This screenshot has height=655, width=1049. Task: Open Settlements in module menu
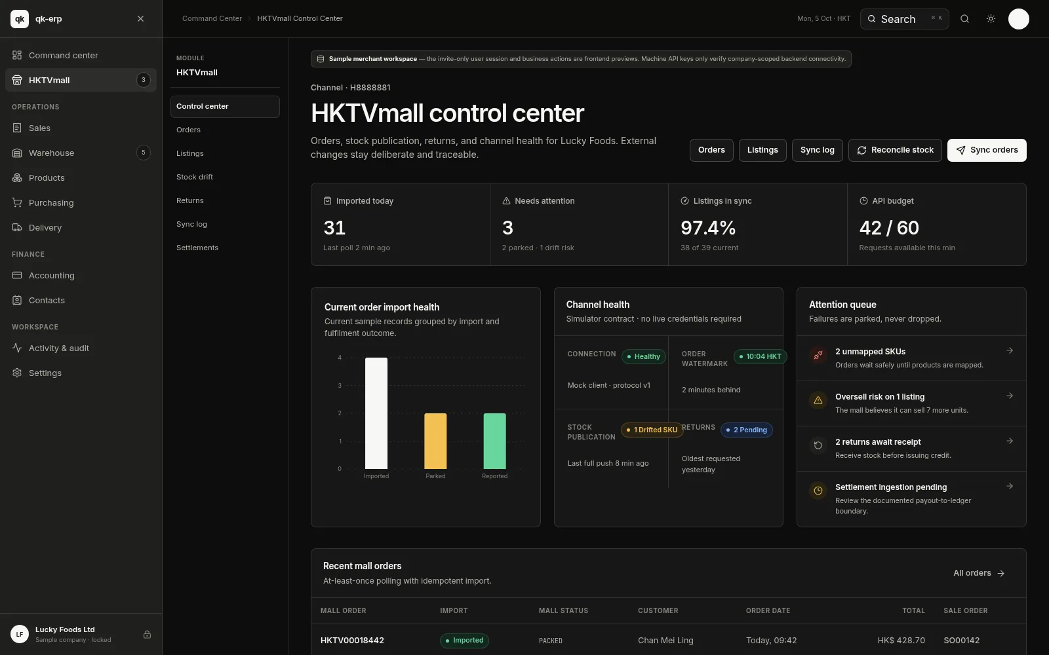tap(225, 248)
